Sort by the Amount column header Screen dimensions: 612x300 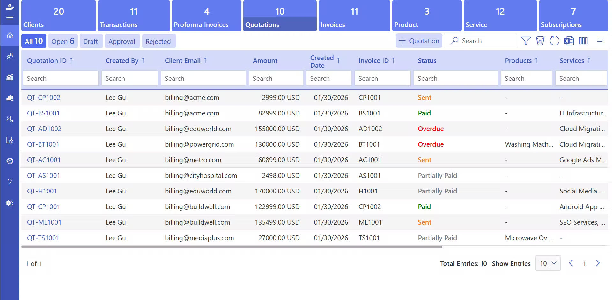click(265, 60)
